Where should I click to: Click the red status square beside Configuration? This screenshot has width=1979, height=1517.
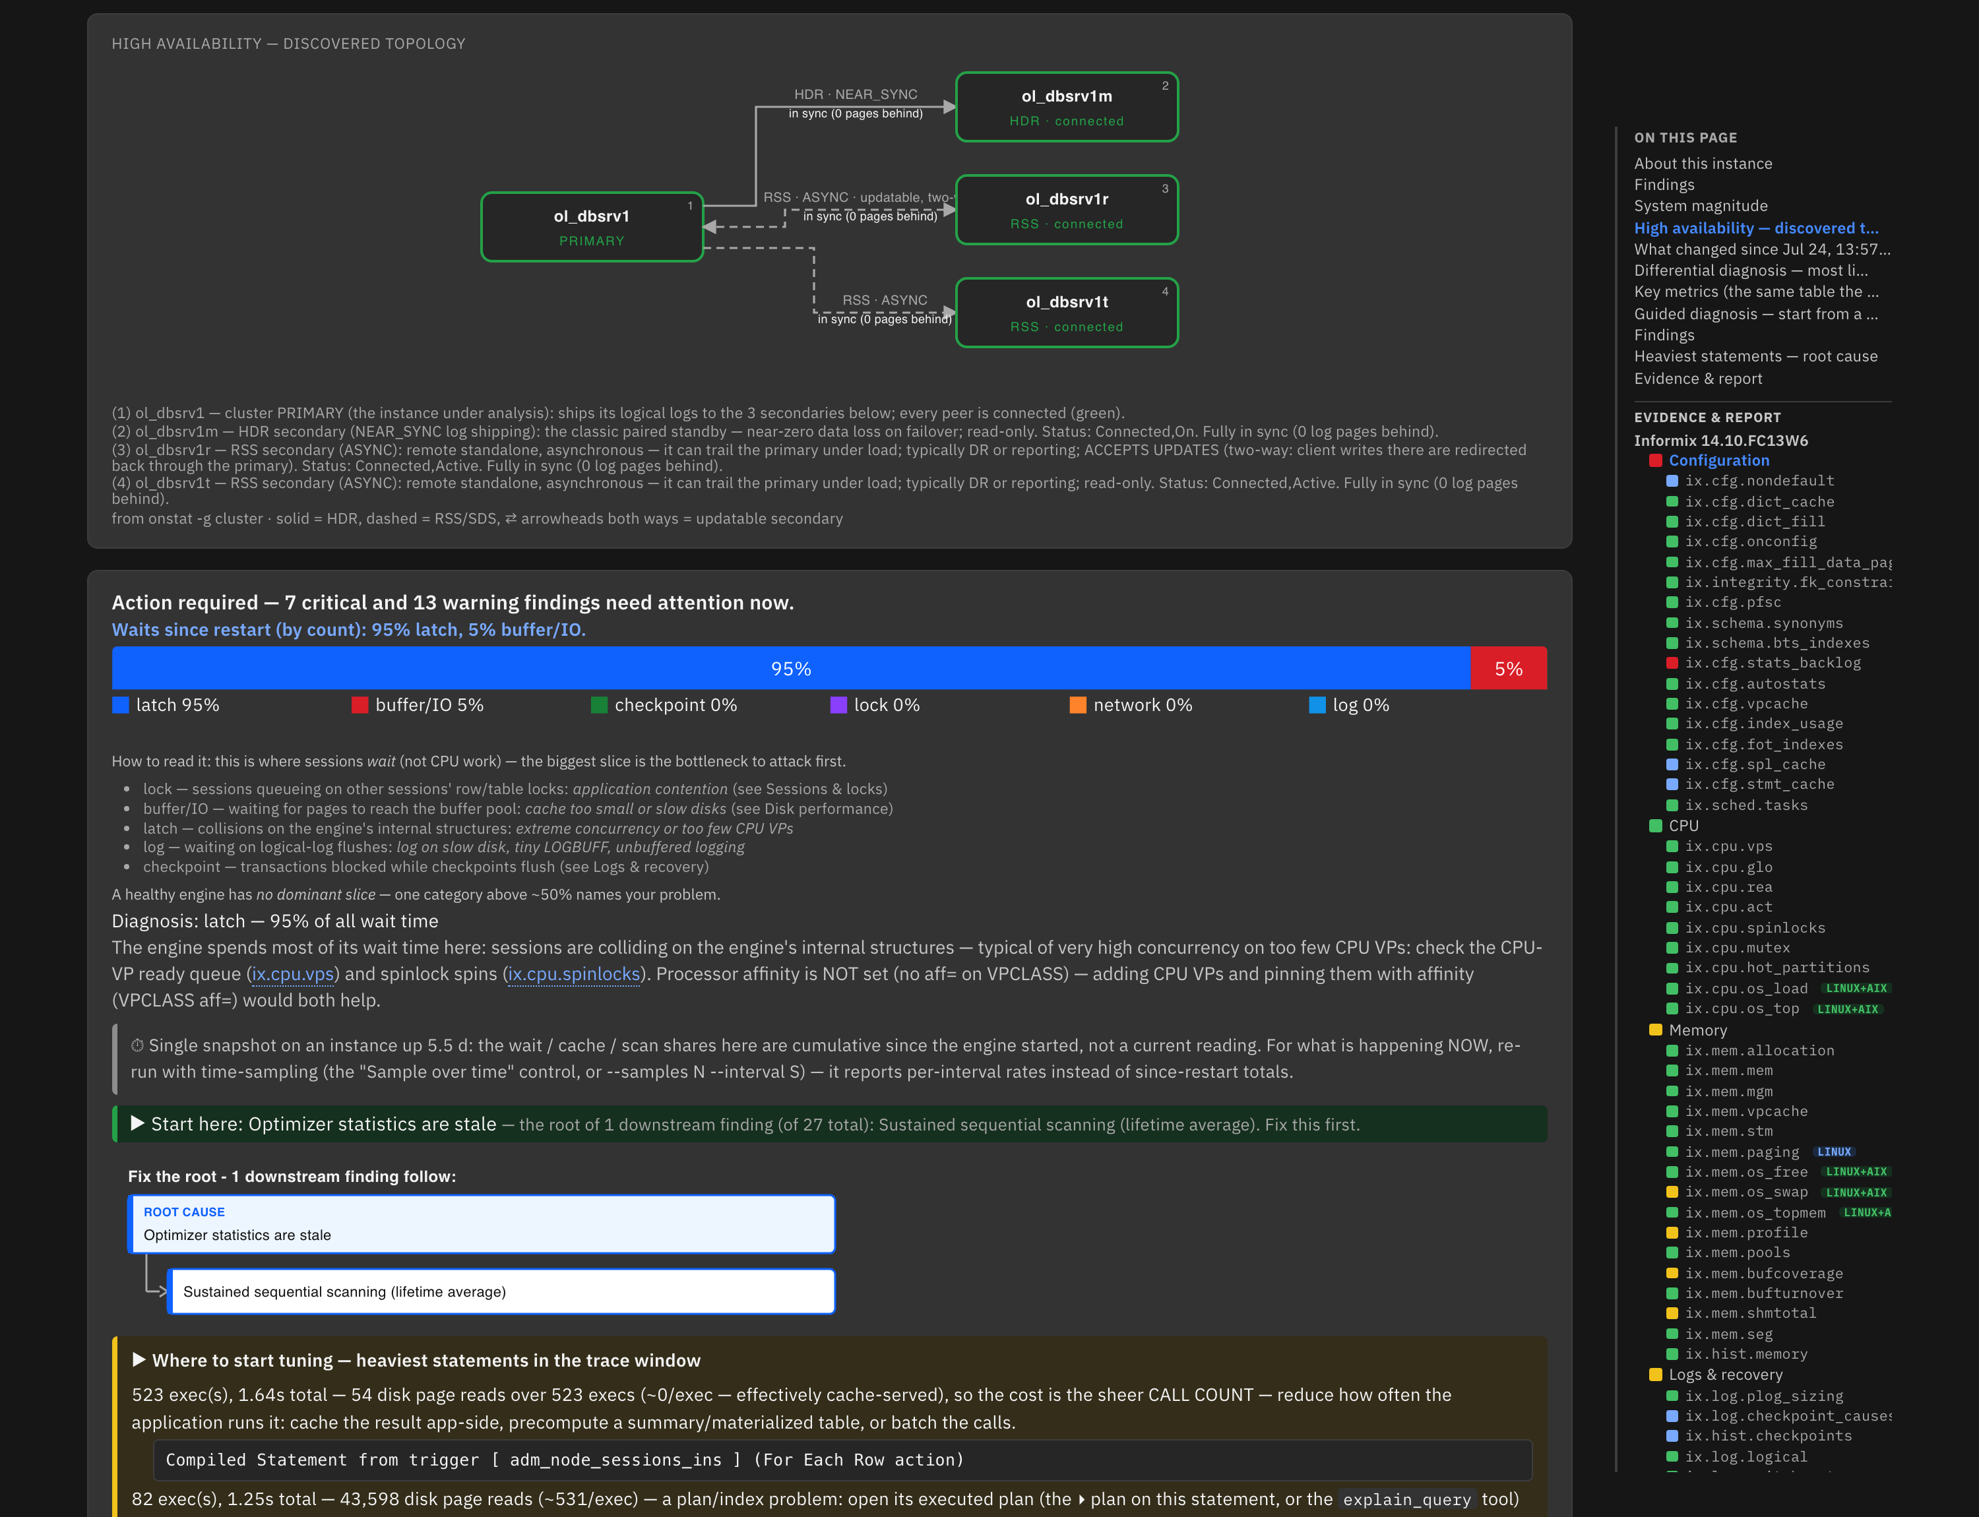[x=1656, y=460]
